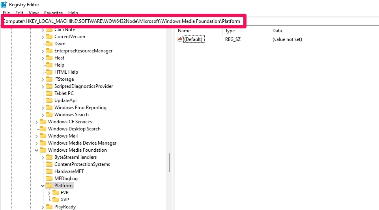Click the Registry Editor app icon in title bar

(4, 5)
